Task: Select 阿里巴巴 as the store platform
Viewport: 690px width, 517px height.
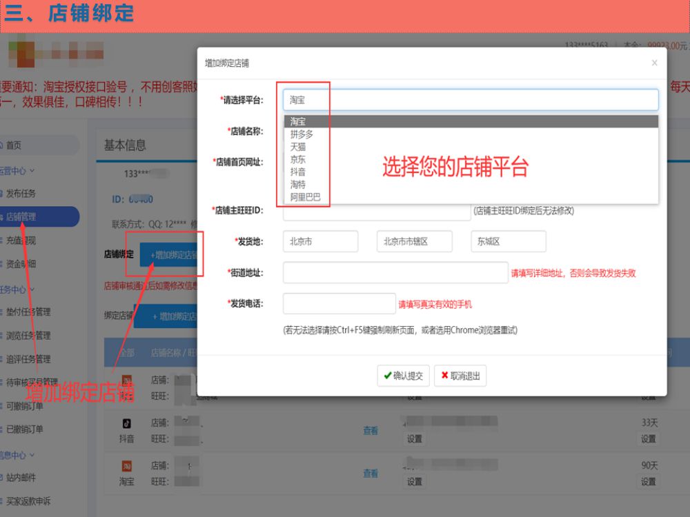Action: (x=471, y=197)
